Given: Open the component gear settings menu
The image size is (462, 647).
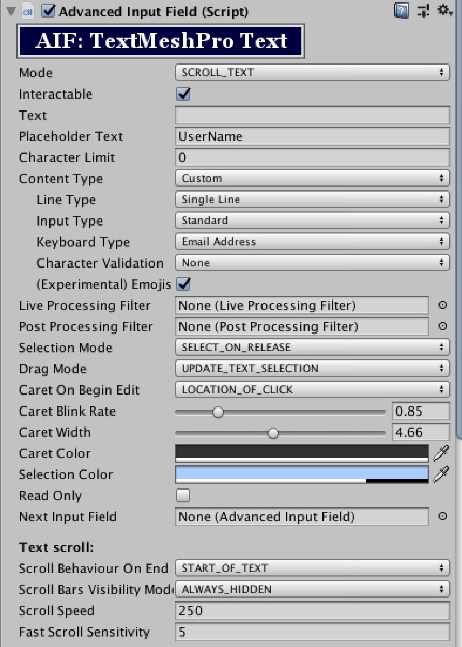Looking at the screenshot, I should tap(444, 10).
